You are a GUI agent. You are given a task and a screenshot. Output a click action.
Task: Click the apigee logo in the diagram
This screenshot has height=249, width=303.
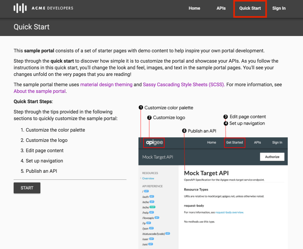[154, 143]
